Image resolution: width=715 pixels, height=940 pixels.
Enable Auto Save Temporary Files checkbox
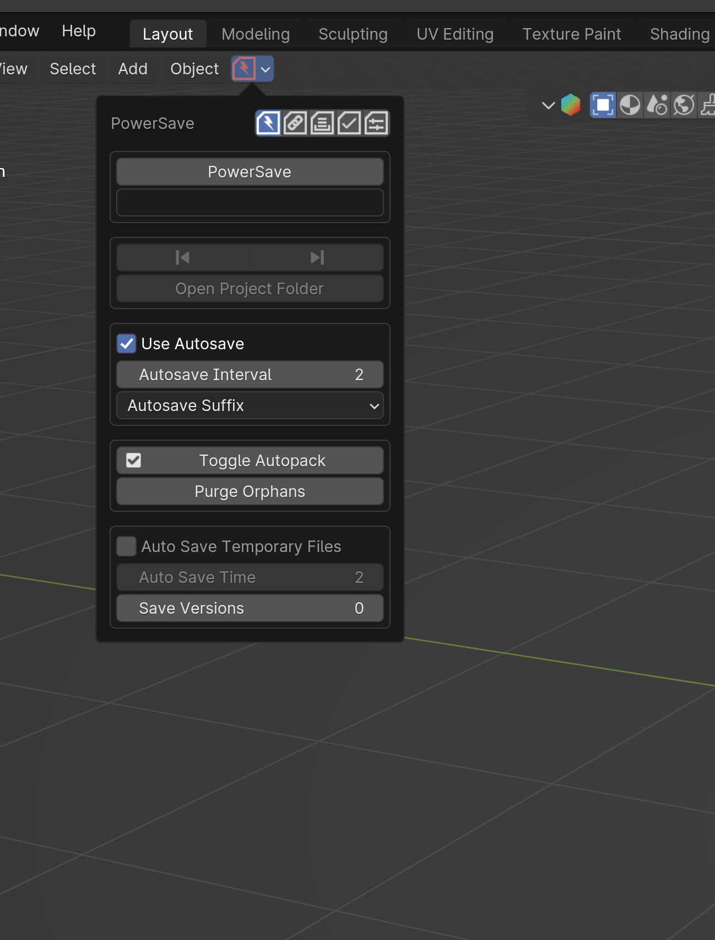point(127,547)
